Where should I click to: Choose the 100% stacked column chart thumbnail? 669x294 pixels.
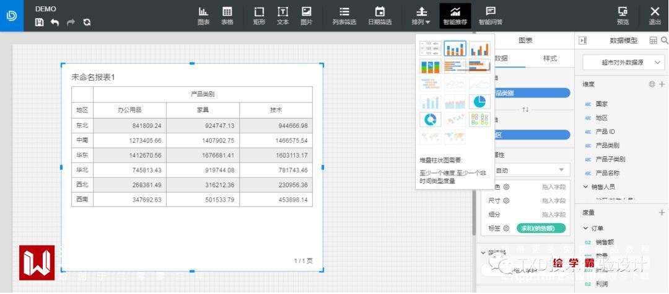pyautogui.click(x=430, y=66)
